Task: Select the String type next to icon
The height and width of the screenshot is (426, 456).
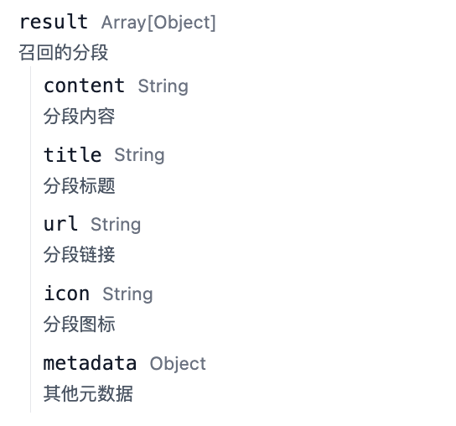Action: pos(127,294)
